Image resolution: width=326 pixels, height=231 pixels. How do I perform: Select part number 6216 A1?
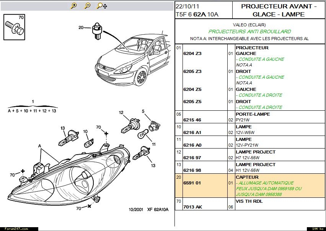[192, 132]
